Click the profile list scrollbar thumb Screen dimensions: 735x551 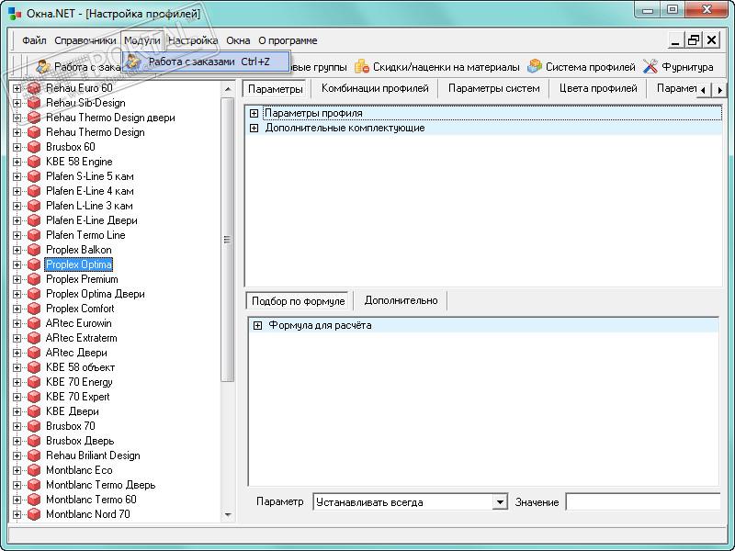click(x=227, y=240)
